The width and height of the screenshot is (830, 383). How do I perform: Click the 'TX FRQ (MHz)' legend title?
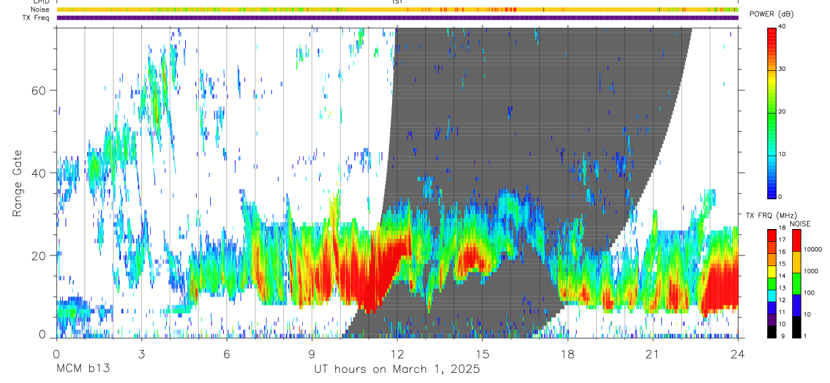point(771,215)
